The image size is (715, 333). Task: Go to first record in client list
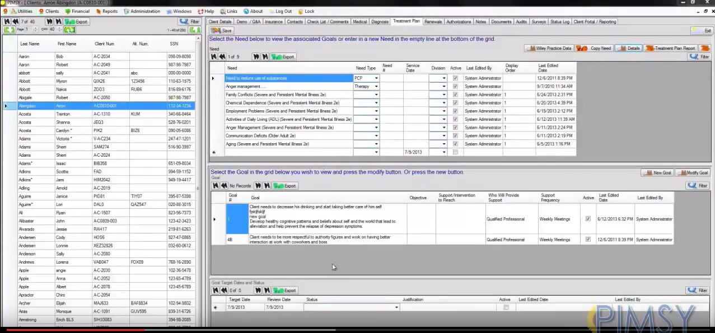[7, 22]
